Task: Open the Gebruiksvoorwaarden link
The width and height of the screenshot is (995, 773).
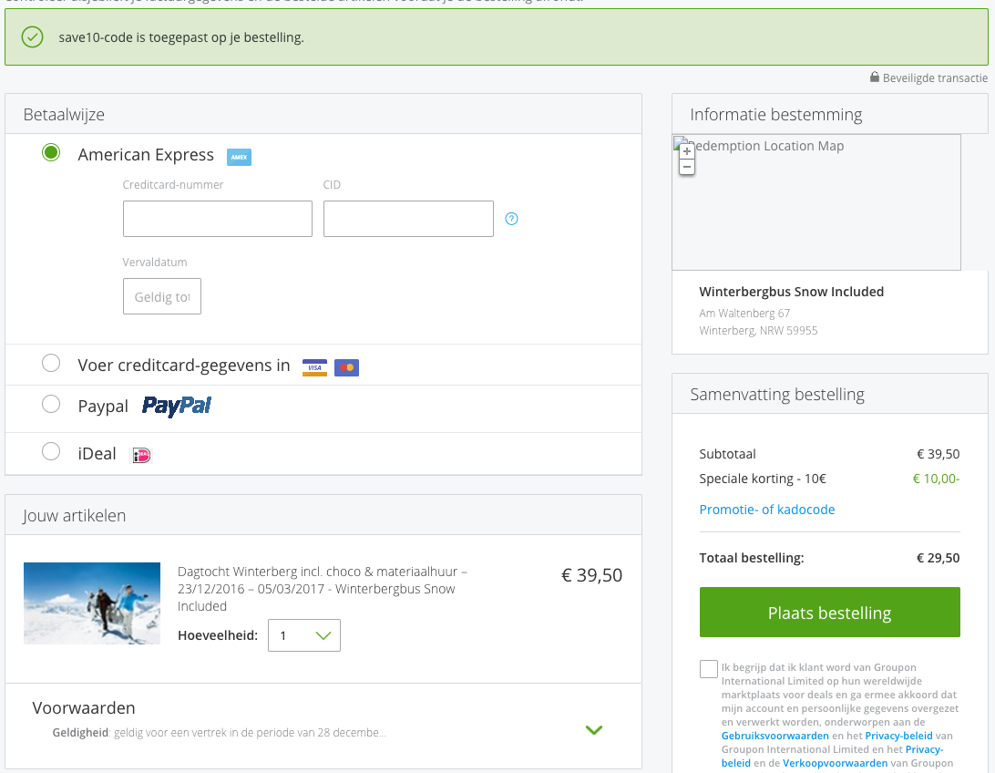Action: [774, 736]
